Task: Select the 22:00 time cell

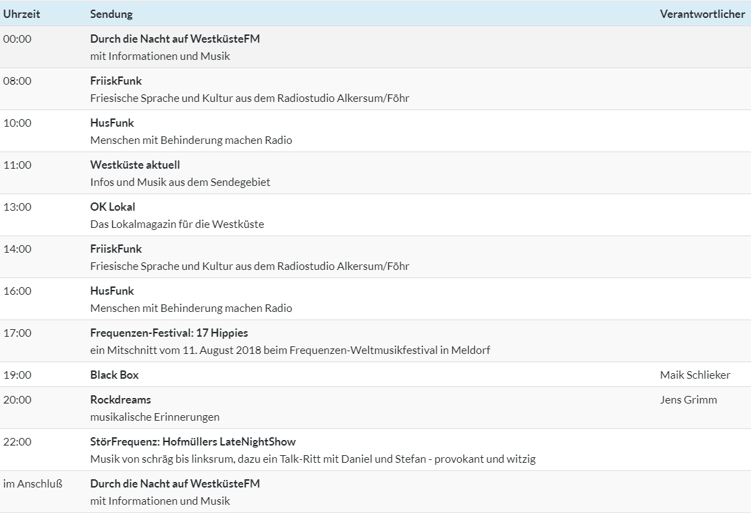Action: point(17,441)
